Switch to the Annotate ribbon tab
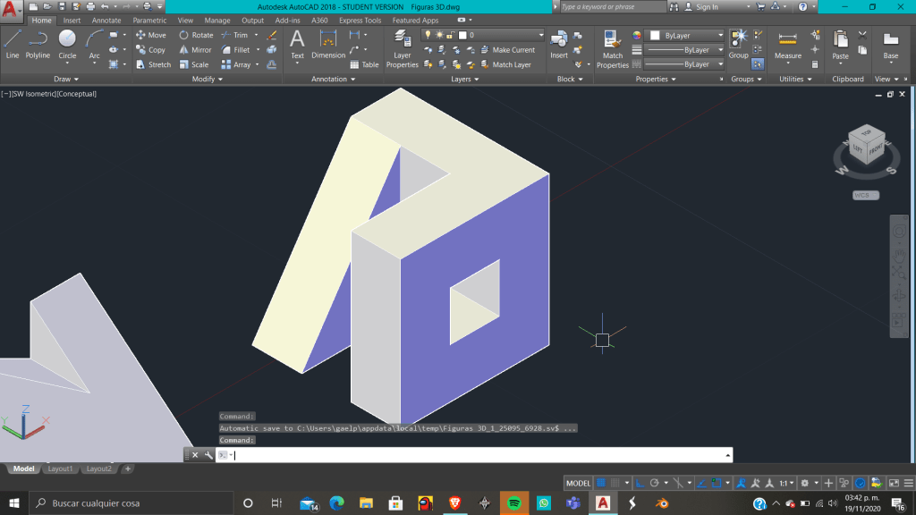The image size is (916, 515). tap(106, 21)
